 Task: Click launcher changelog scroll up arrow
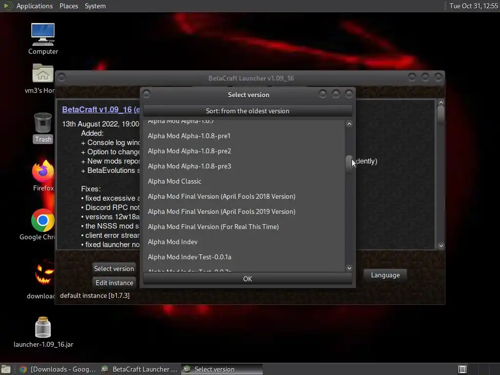point(441,103)
